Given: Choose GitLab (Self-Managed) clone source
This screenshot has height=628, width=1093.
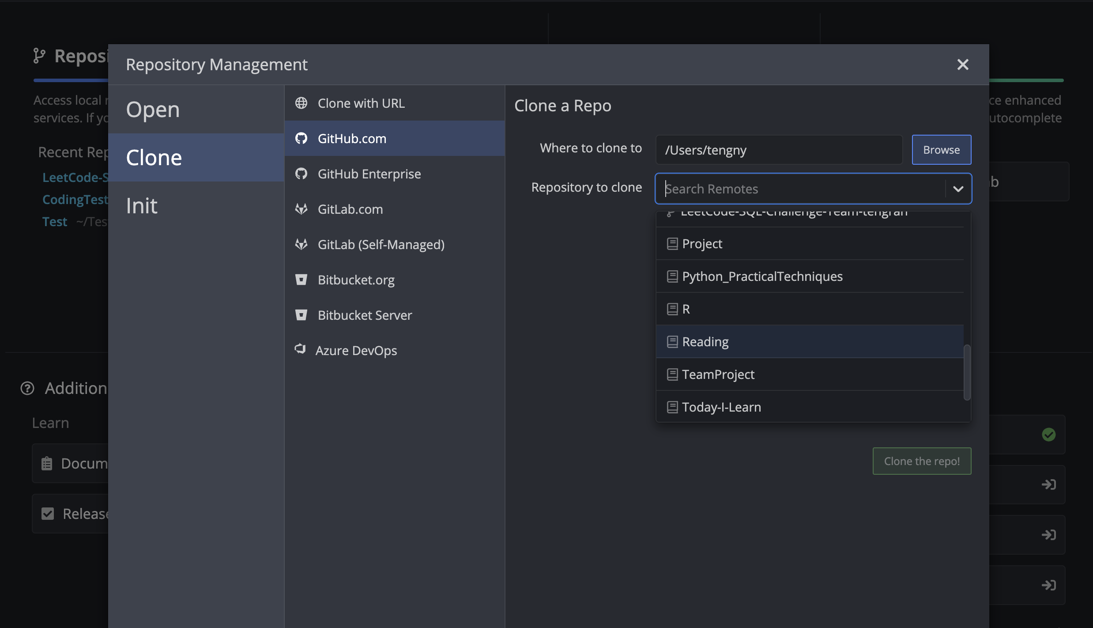Looking at the screenshot, I should 395,244.
